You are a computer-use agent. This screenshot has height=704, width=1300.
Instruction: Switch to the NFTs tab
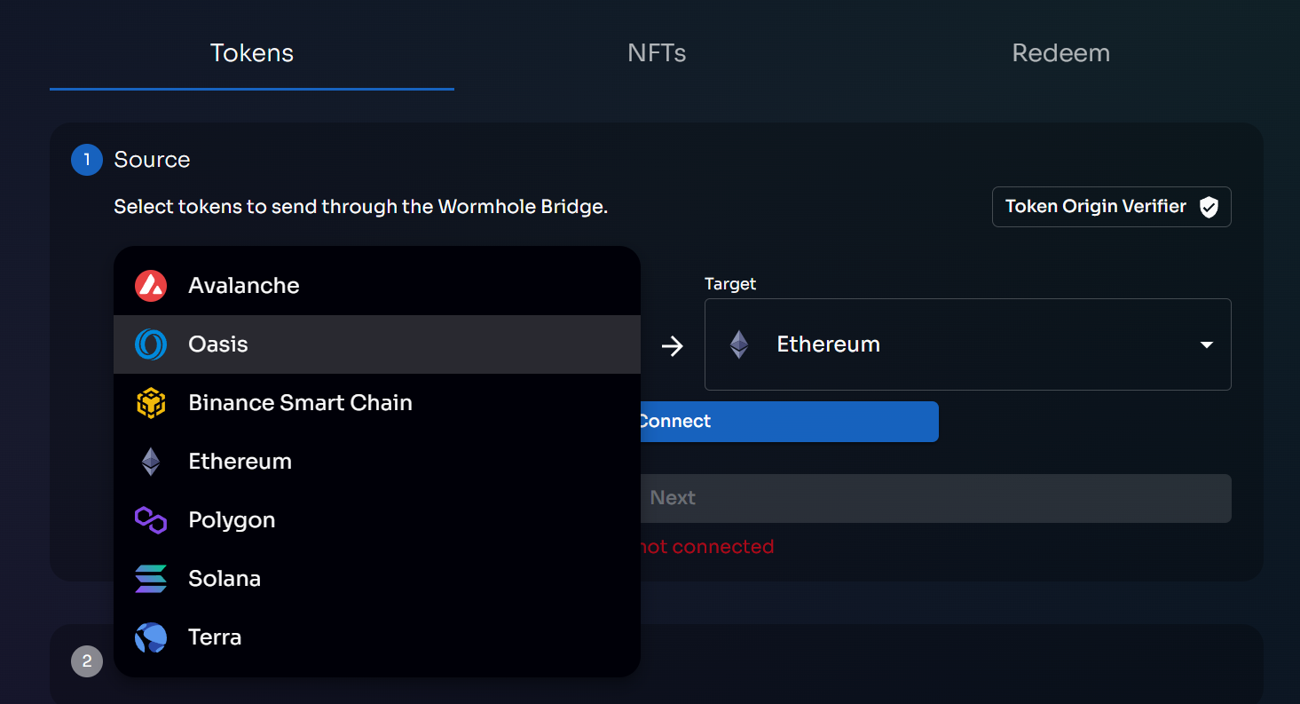(657, 52)
